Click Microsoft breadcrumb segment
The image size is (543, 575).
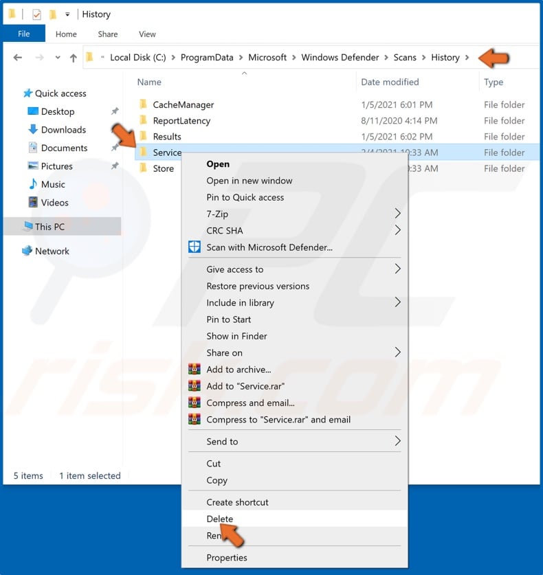pos(267,58)
